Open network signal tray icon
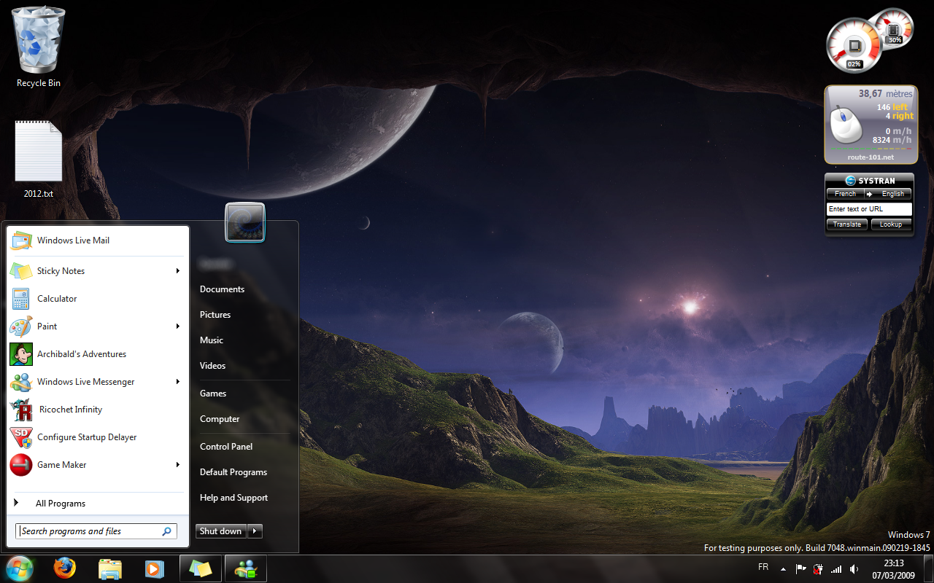Image resolution: width=934 pixels, height=583 pixels. pyautogui.click(x=836, y=569)
